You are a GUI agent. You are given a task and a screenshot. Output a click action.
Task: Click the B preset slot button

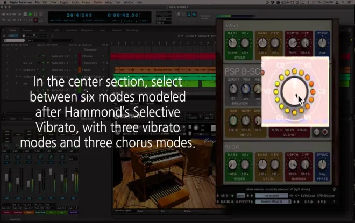pyautogui.click(x=322, y=202)
